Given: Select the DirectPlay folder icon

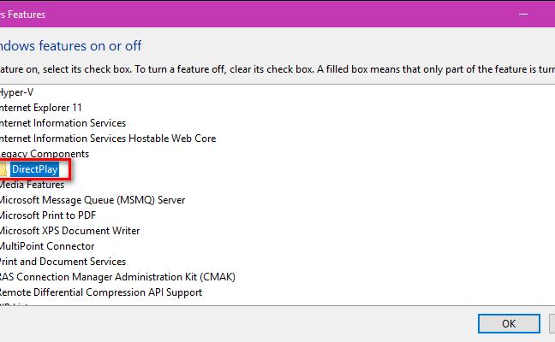Looking at the screenshot, I should (x=3, y=169).
